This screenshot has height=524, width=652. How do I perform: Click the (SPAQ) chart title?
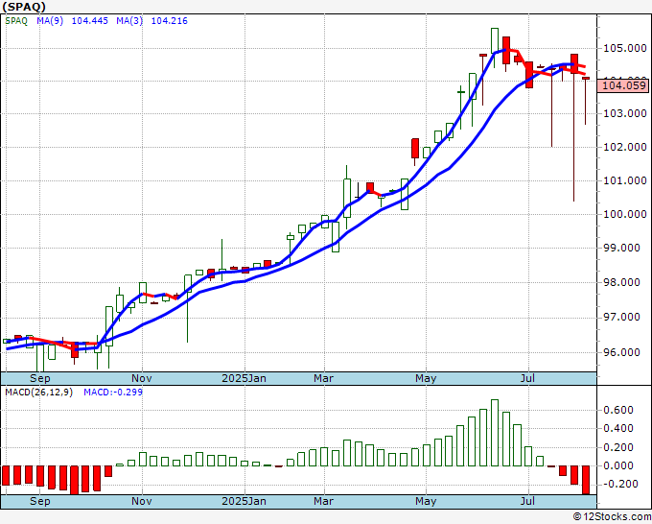24,7
